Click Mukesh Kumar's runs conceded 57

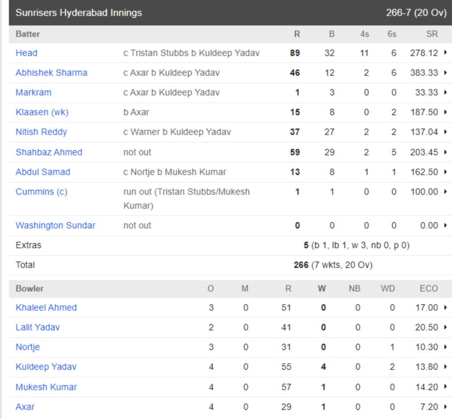tap(286, 387)
